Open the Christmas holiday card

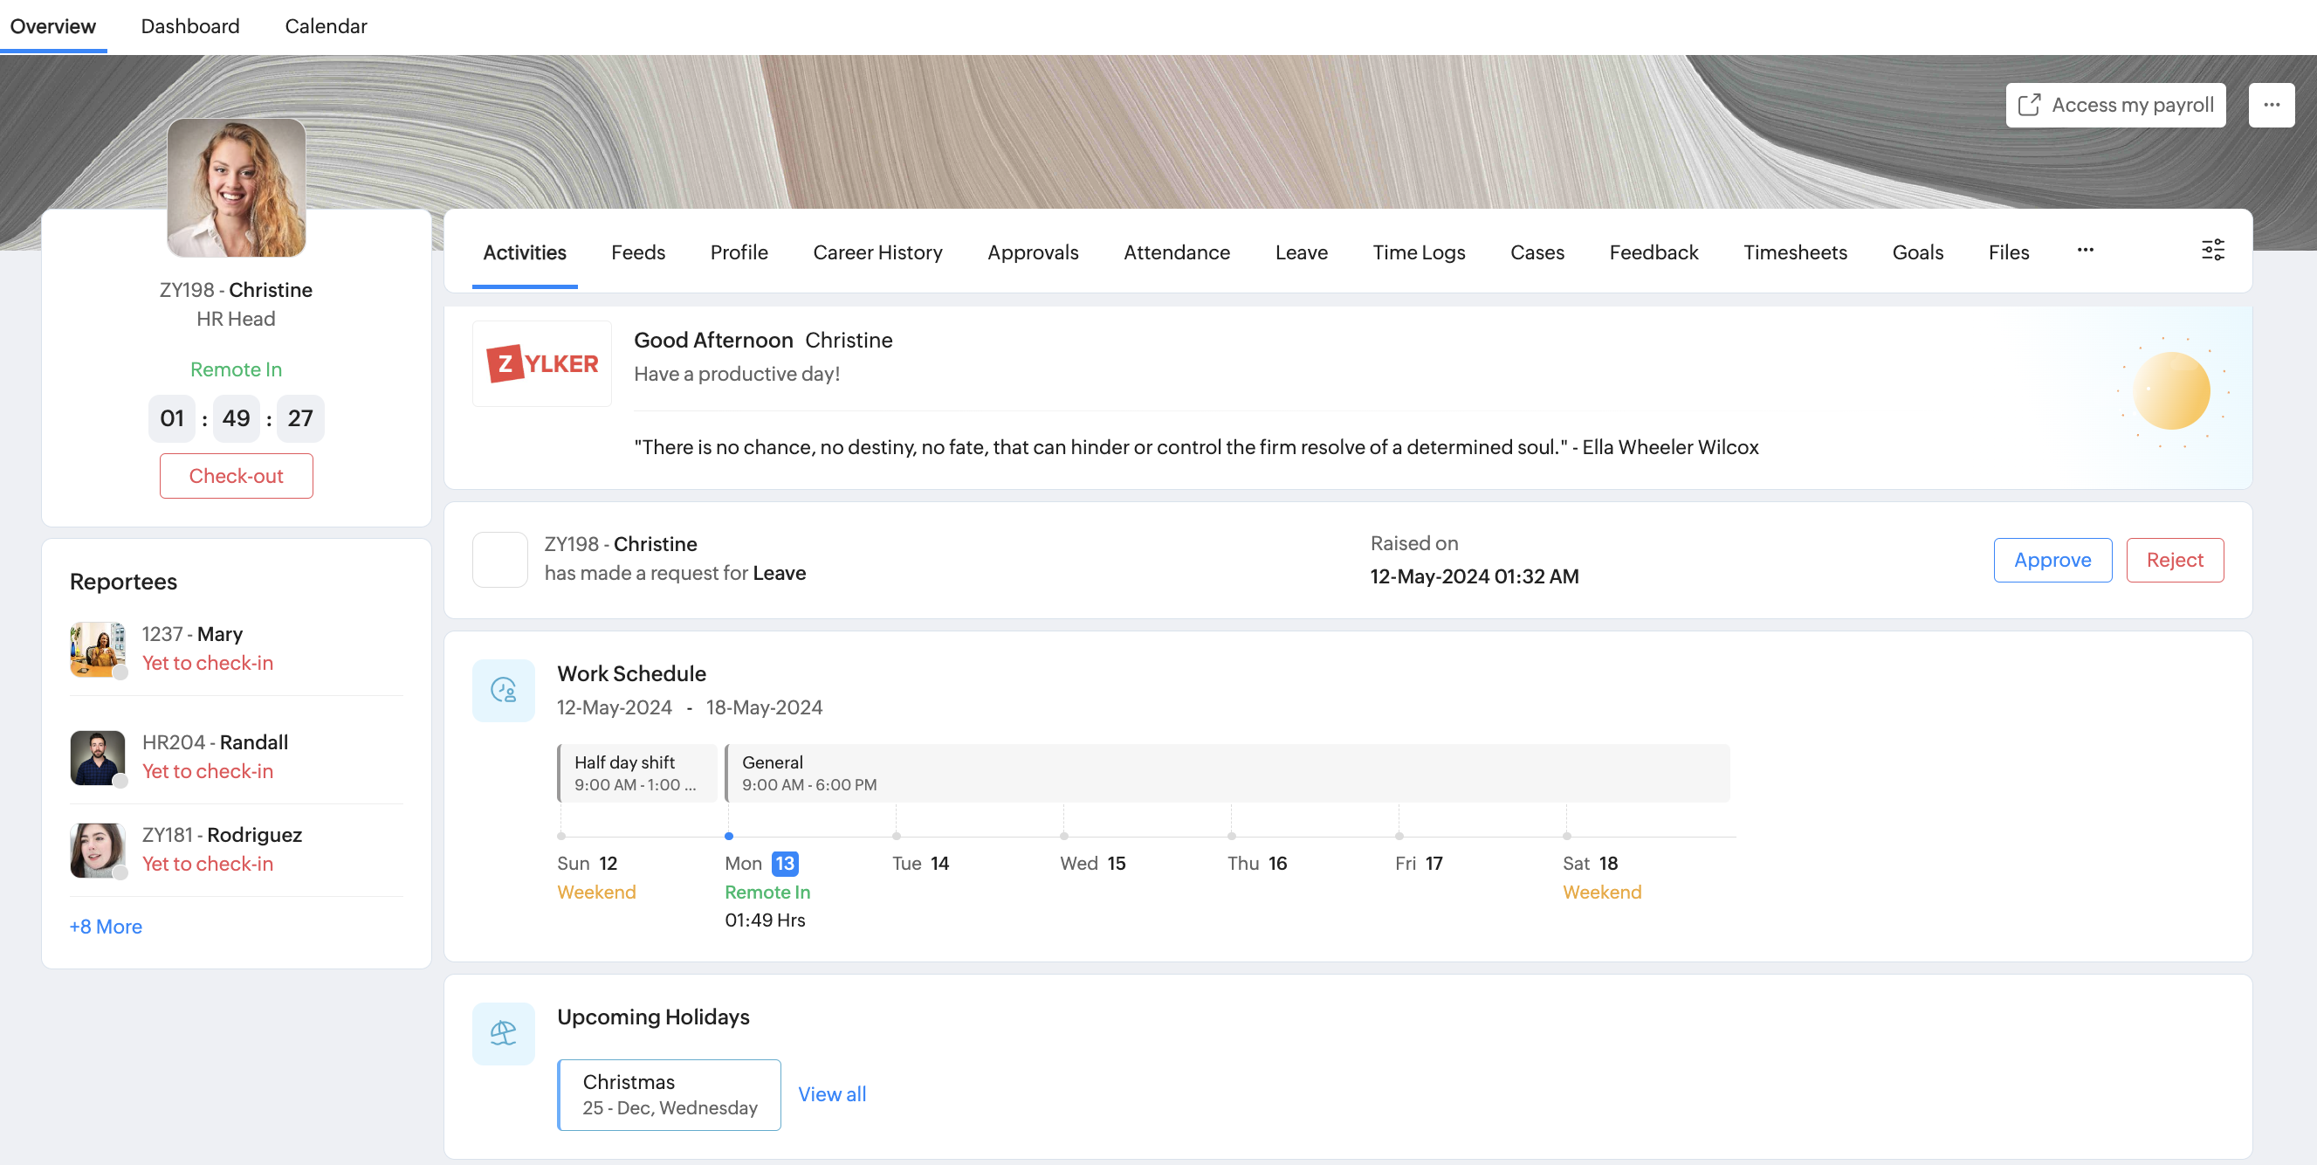pyautogui.click(x=670, y=1094)
